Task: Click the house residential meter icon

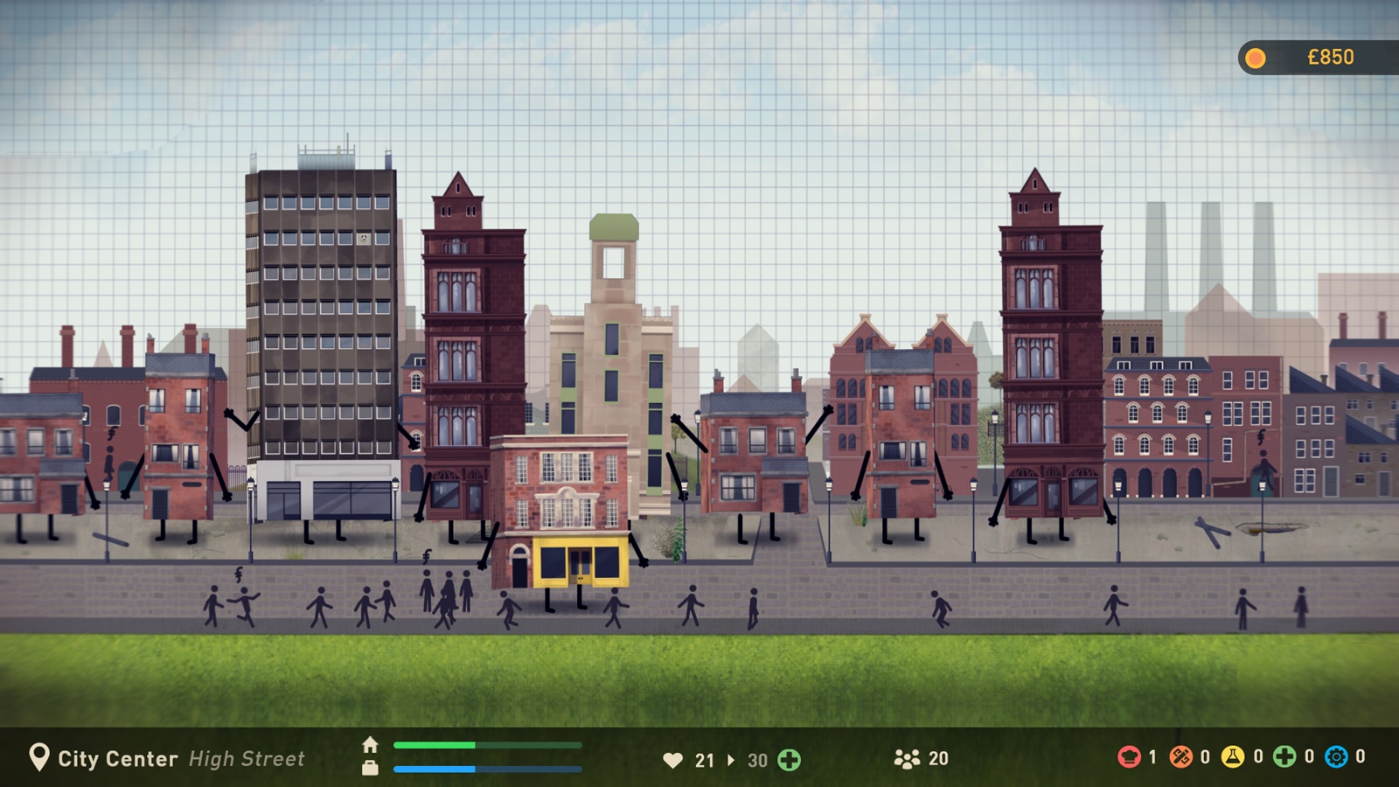Action: [x=370, y=745]
